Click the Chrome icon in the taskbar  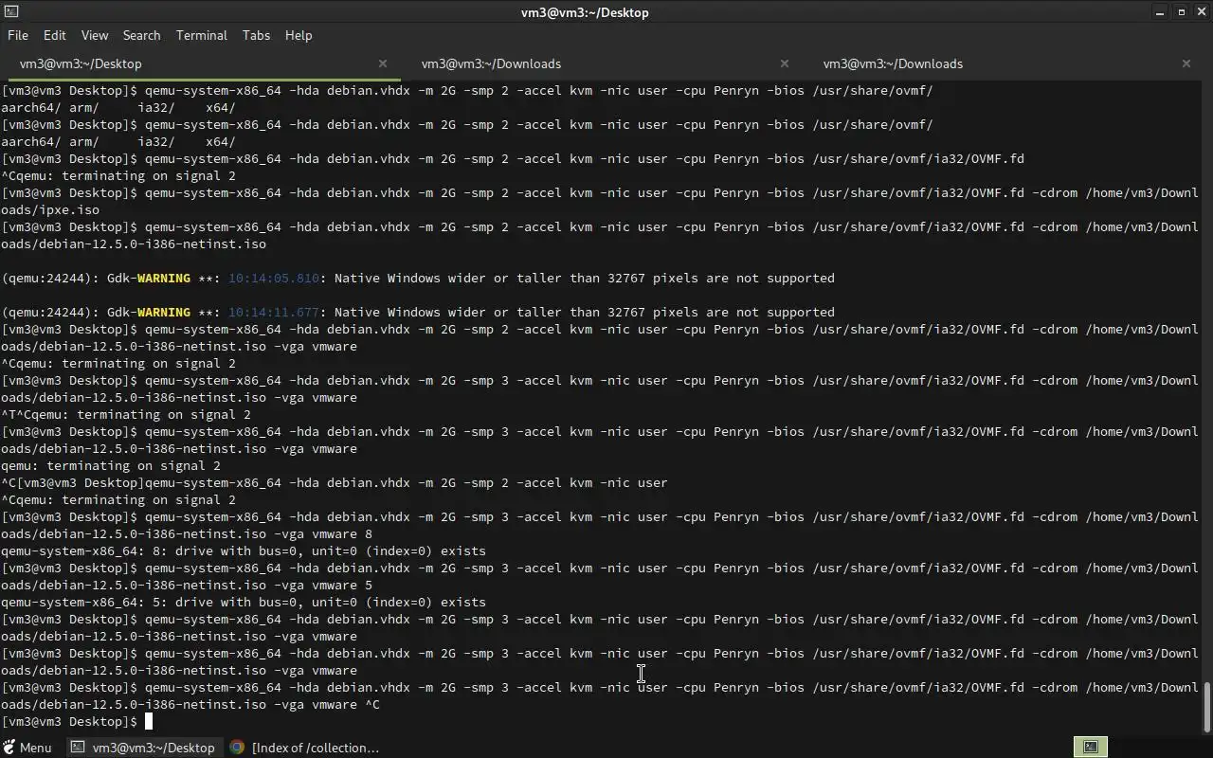pyautogui.click(x=237, y=748)
